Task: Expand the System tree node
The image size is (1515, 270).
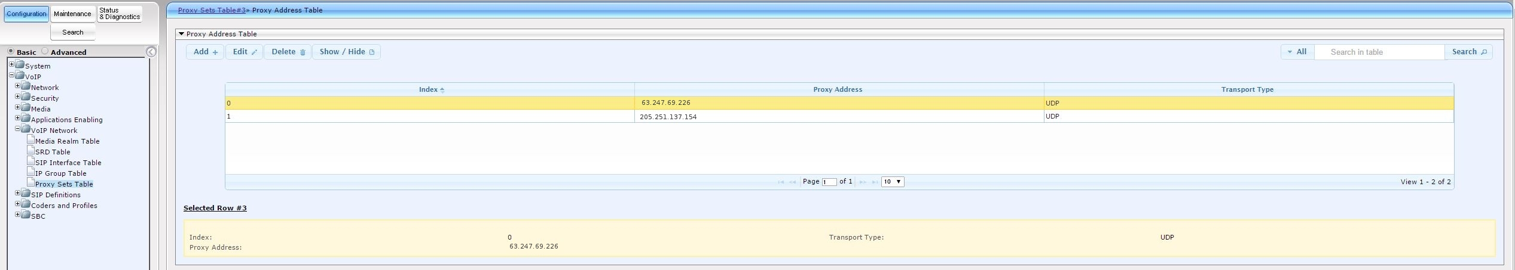Action: pyautogui.click(x=11, y=64)
